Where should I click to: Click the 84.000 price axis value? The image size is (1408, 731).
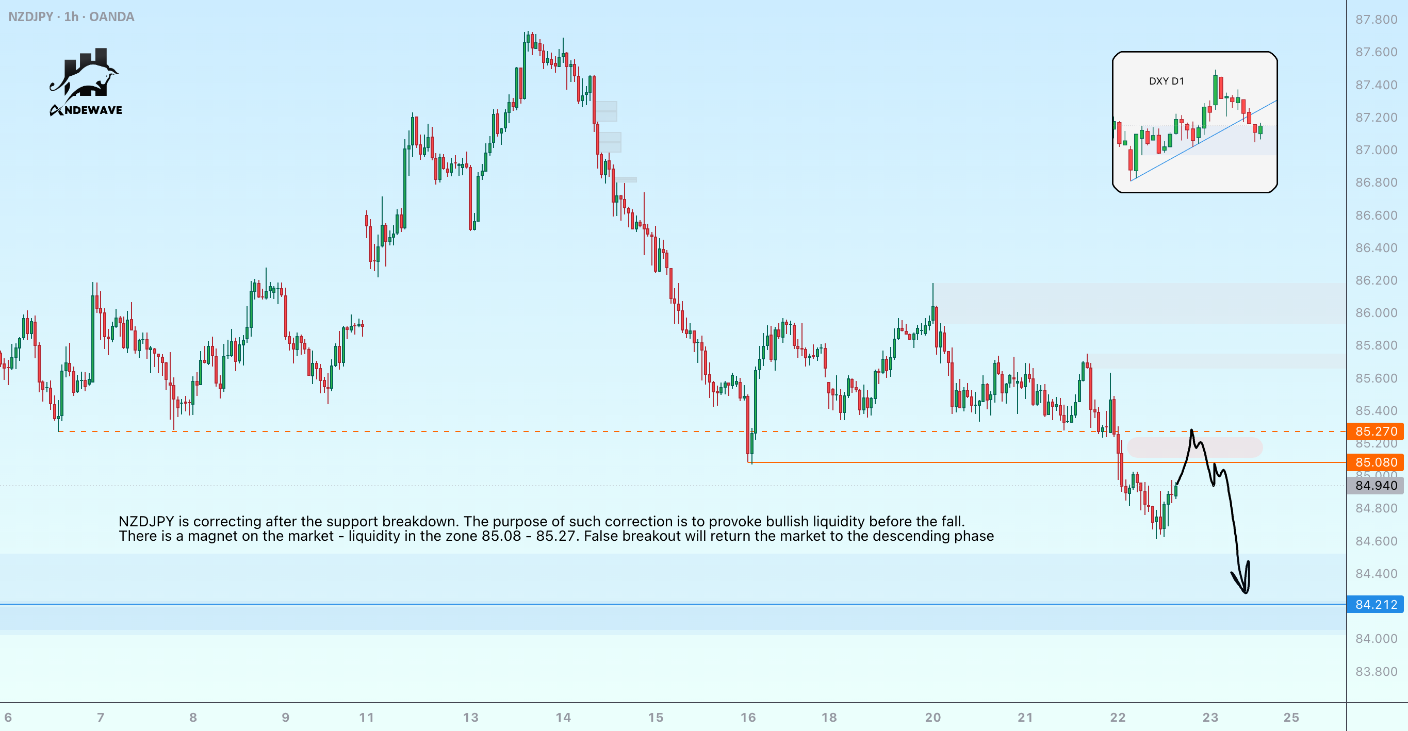pos(1376,639)
